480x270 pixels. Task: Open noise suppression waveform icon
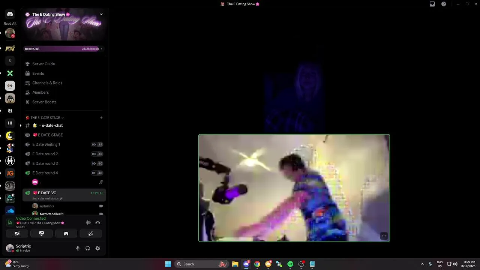[88, 222]
